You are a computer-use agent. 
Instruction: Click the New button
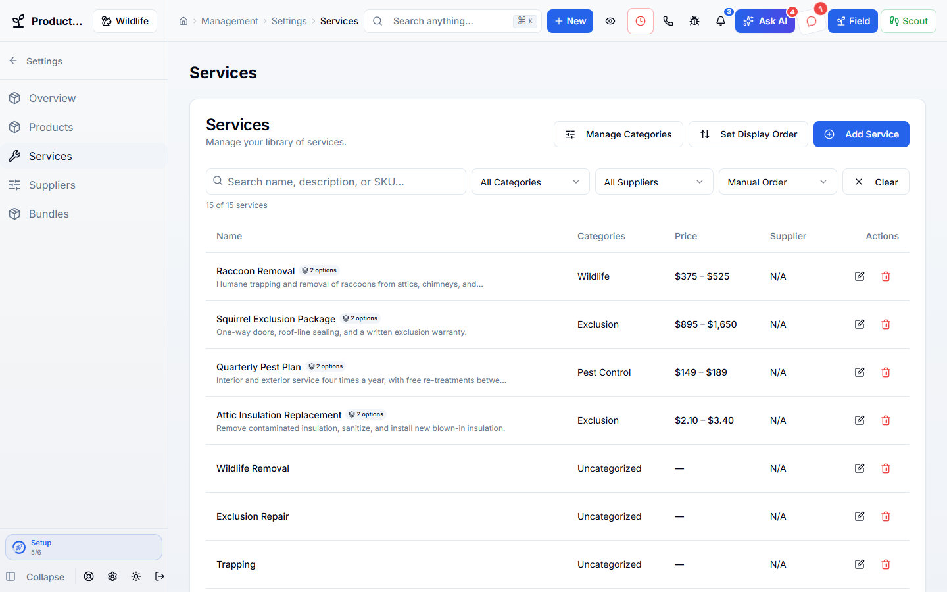point(570,21)
